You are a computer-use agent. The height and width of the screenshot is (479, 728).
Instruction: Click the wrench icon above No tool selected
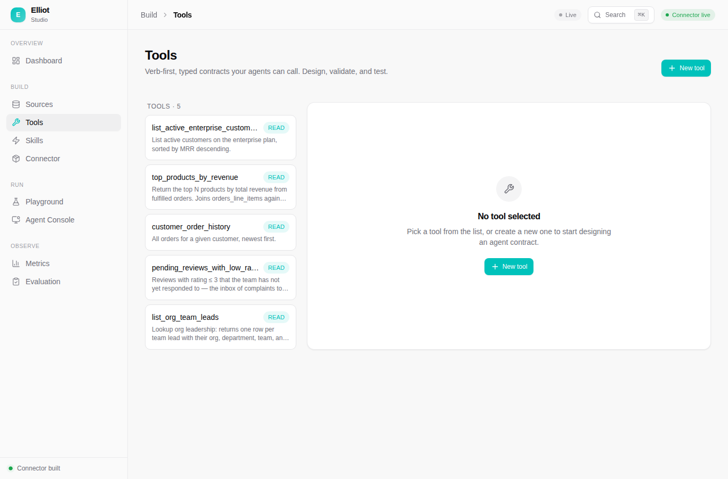pyautogui.click(x=509, y=189)
